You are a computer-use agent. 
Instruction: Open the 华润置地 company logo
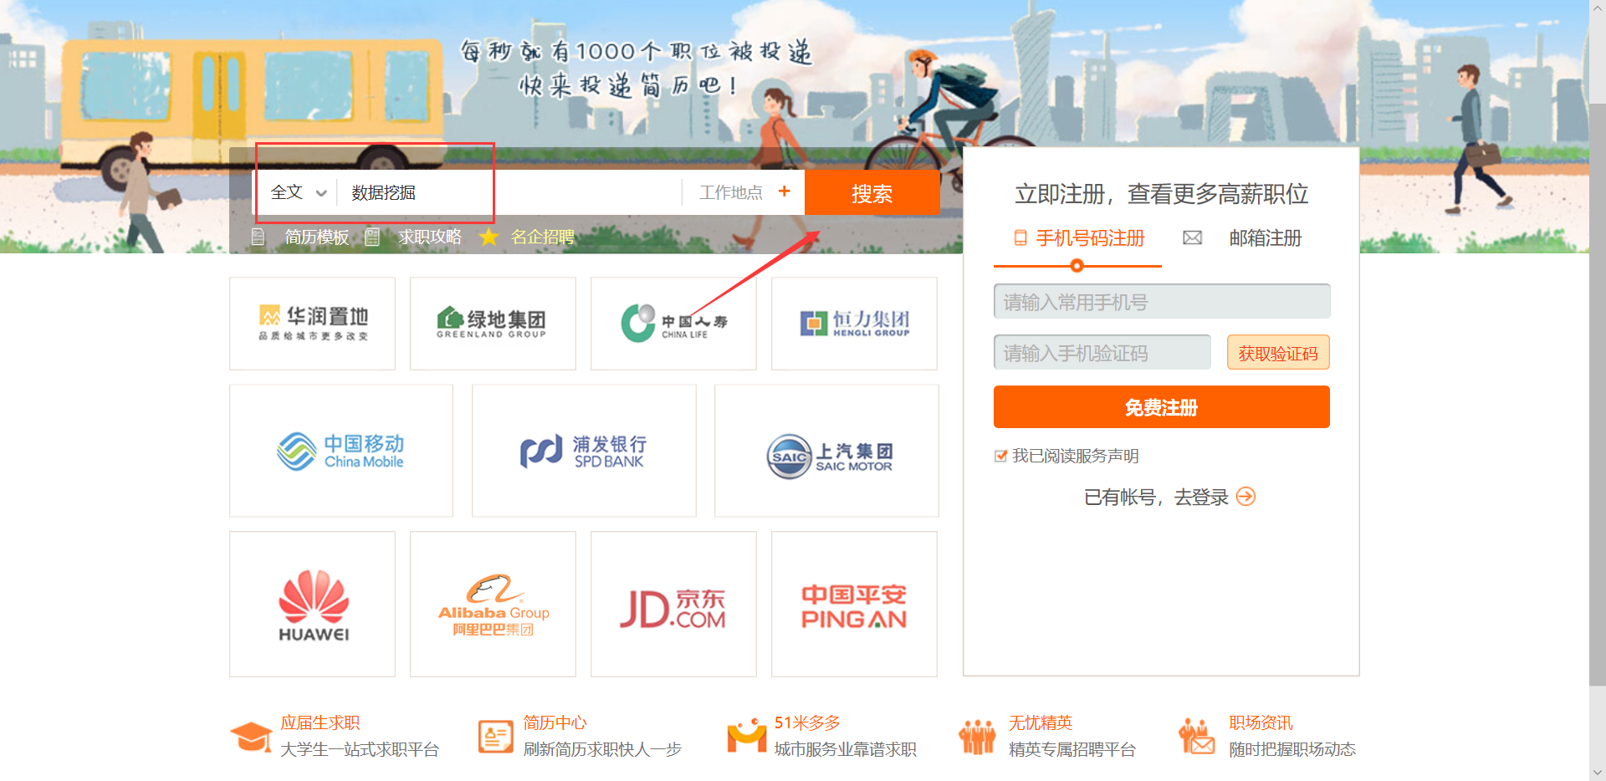click(x=312, y=324)
